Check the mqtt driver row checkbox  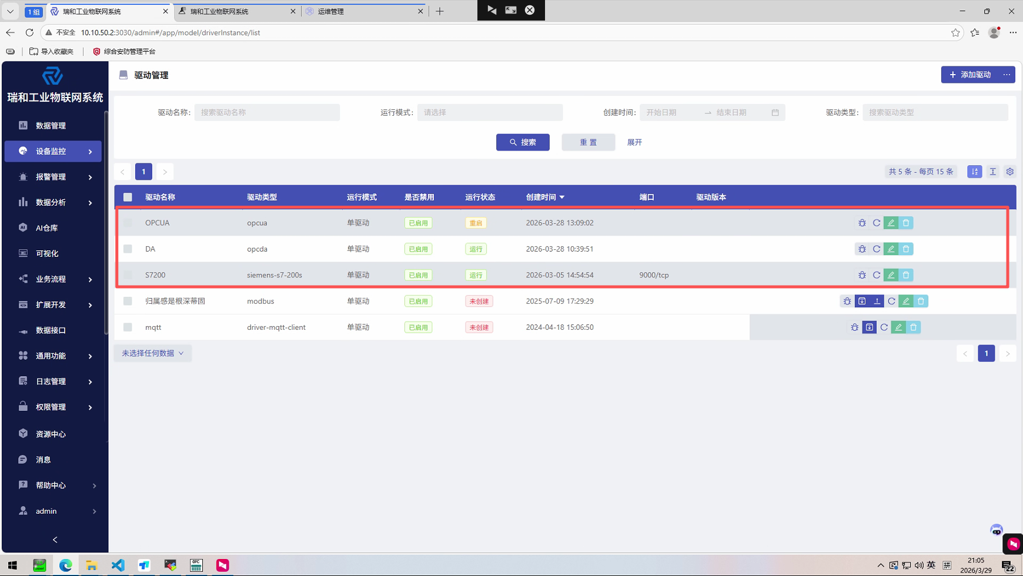pyautogui.click(x=128, y=327)
